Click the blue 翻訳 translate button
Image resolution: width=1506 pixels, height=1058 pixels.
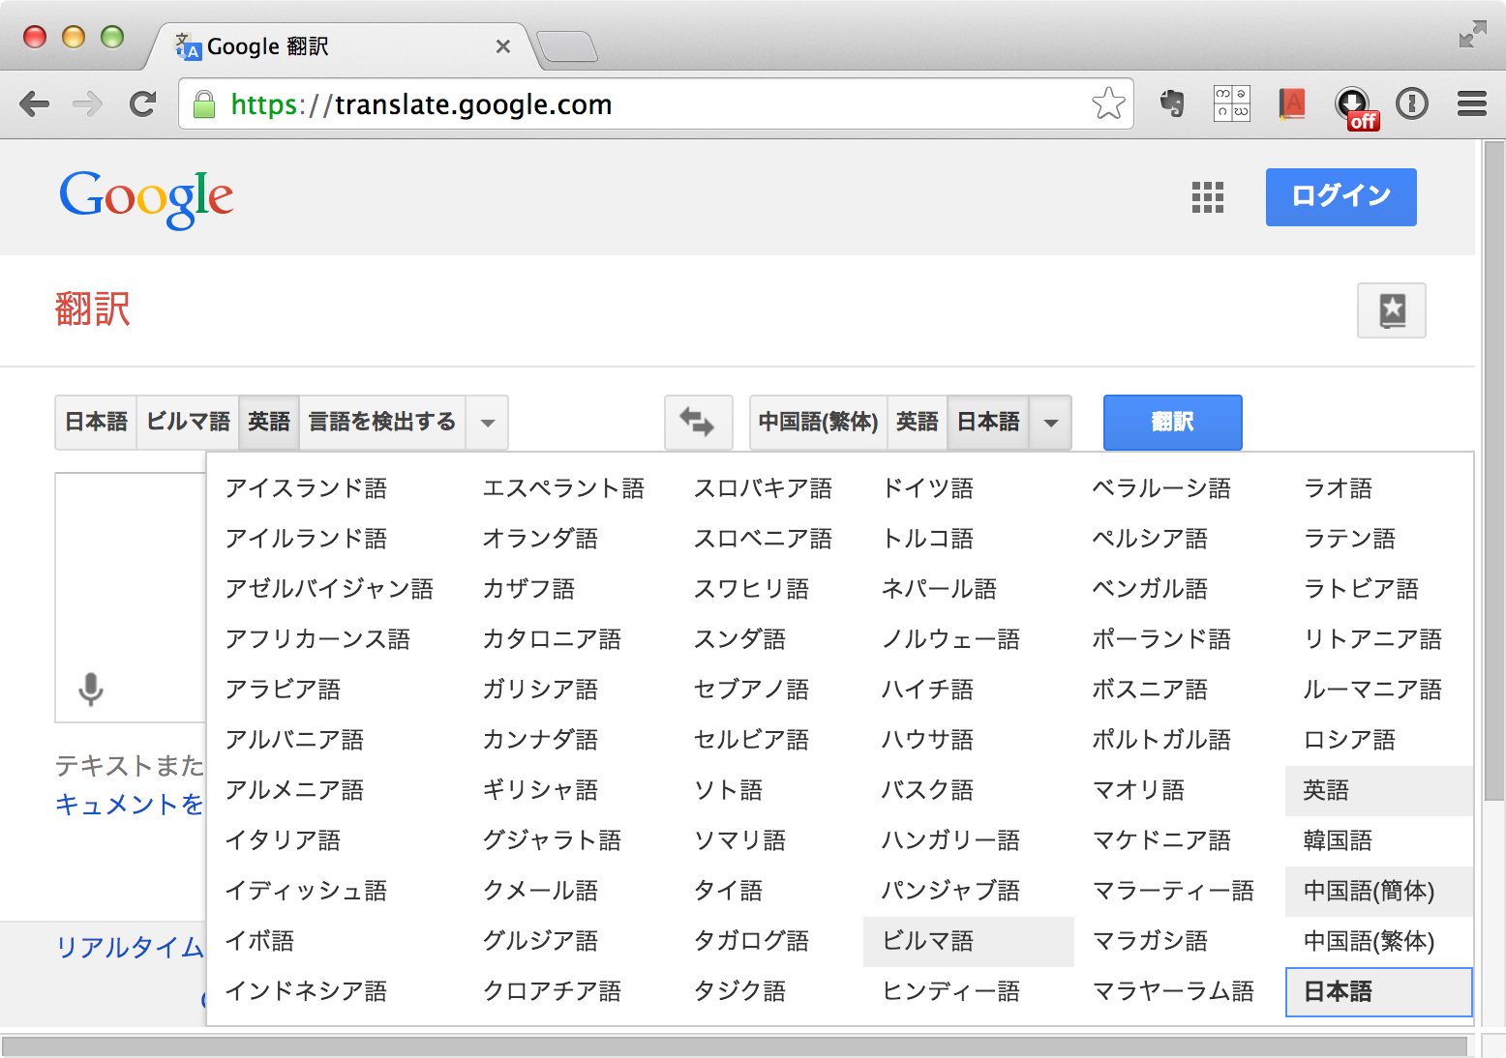1173,423
